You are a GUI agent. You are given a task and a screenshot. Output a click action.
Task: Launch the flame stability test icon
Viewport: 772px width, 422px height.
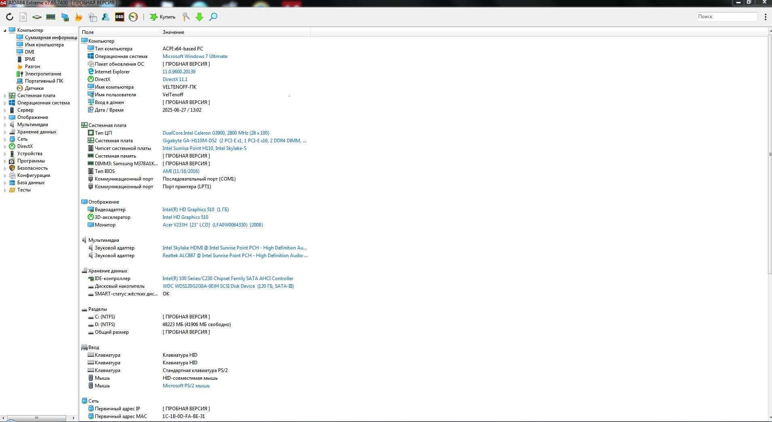79,17
